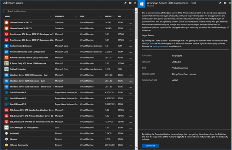This screenshot has width=232, height=150.
Task: Open more options for Sql IaaS Extension
Action: point(131,70)
